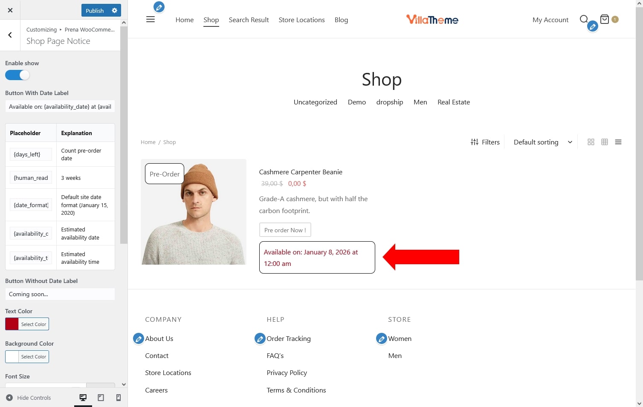Click the search magnifier icon in header
Image resolution: width=643 pixels, height=407 pixels.
pyautogui.click(x=584, y=19)
